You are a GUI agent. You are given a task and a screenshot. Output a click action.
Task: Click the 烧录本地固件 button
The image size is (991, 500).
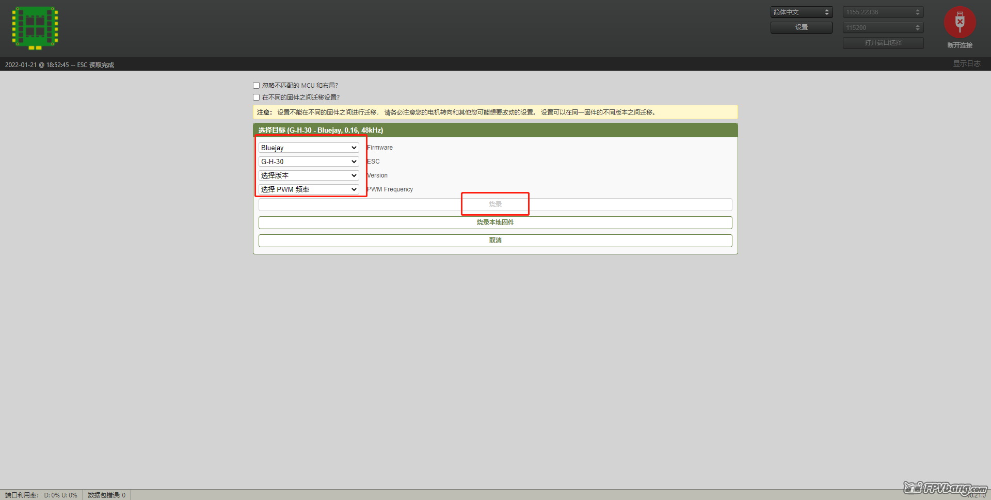pyautogui.click(x=495, y=222)
